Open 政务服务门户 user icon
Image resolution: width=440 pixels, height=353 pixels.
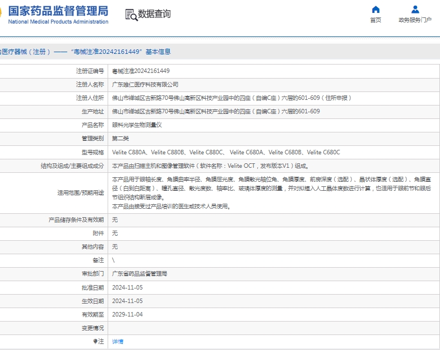coord(415,10)
